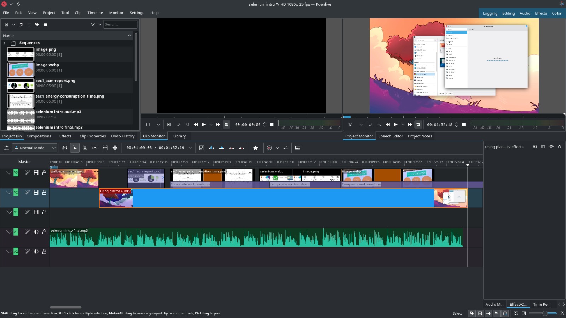
Task: Open timecode format dropdown in timeline toolbar
Action: pyautogui.click(x=190, y=148)
